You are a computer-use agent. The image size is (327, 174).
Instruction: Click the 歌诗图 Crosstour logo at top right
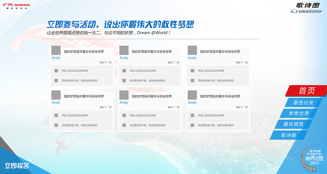pyautogui.click(x=307, y=8)
